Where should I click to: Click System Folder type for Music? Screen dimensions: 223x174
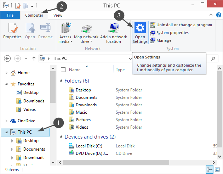coord(129,112)
